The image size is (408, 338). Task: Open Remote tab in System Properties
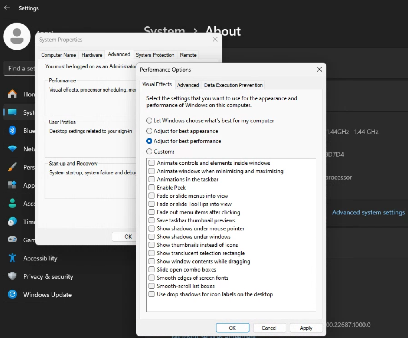tap(188, 55)
